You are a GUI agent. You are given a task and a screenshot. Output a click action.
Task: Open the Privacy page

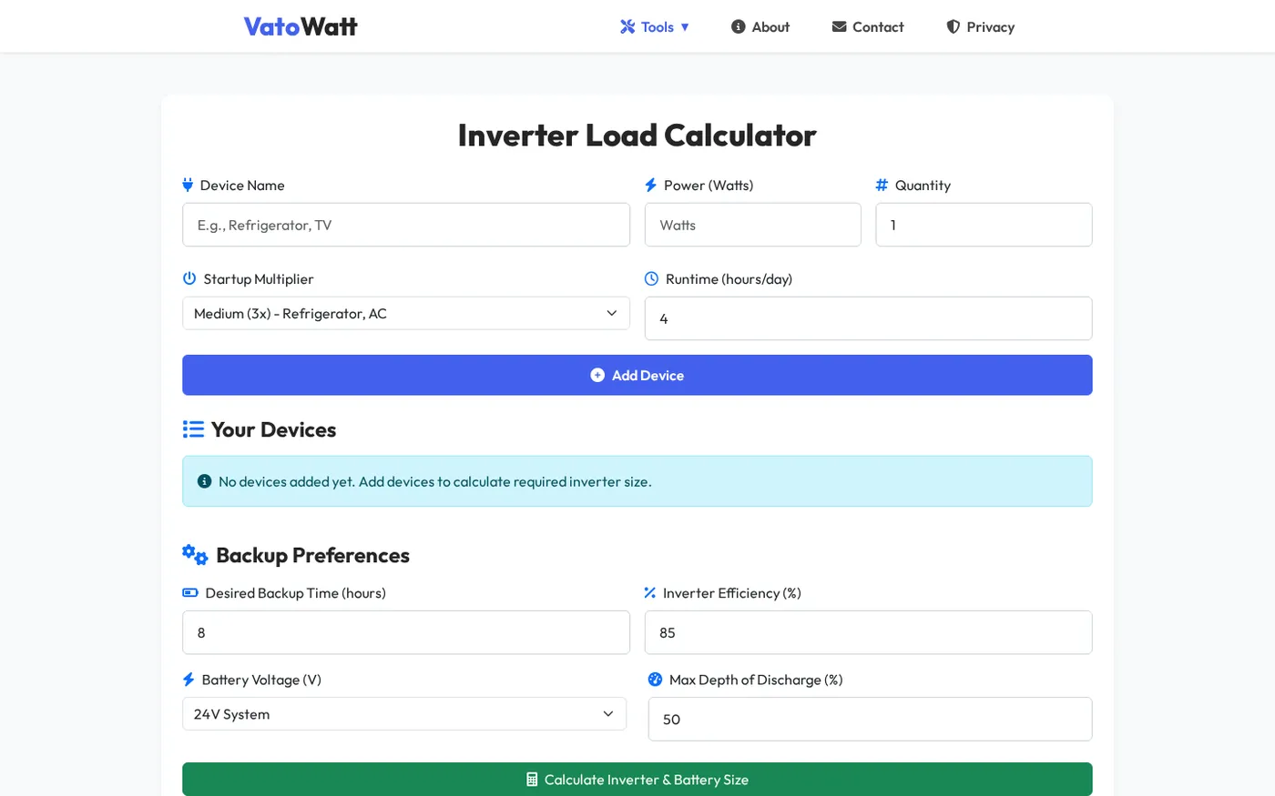(980, 26)
